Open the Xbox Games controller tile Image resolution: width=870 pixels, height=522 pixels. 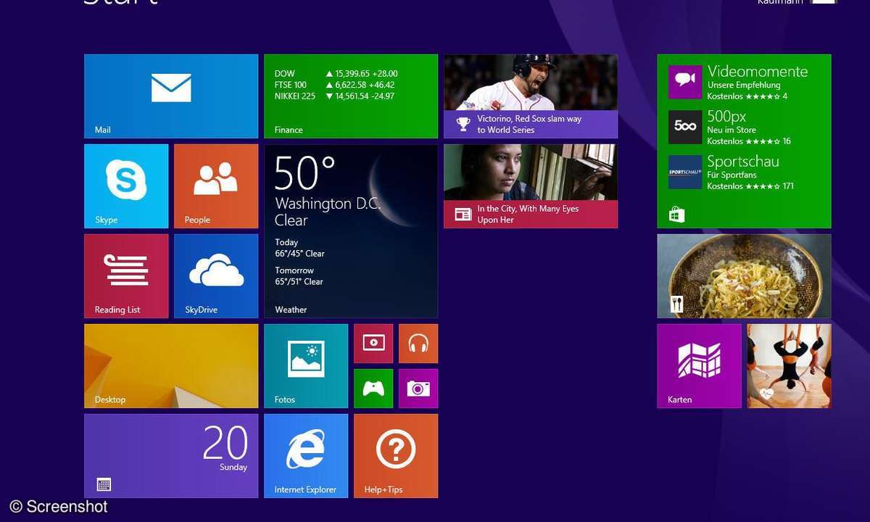click(x=373, y=389)
